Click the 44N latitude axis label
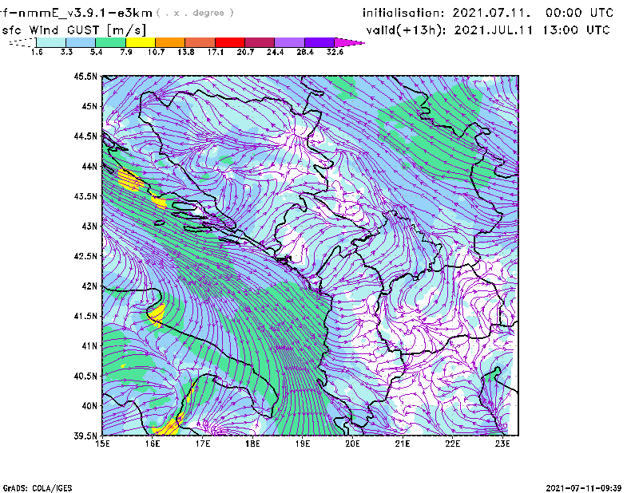This screenshot has width=639, height=493. pos(89,166)
